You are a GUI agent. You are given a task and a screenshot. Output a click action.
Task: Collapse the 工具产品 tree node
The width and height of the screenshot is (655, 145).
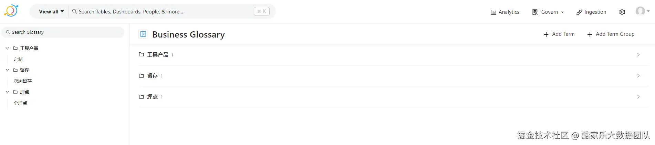[x=7, y=48]
